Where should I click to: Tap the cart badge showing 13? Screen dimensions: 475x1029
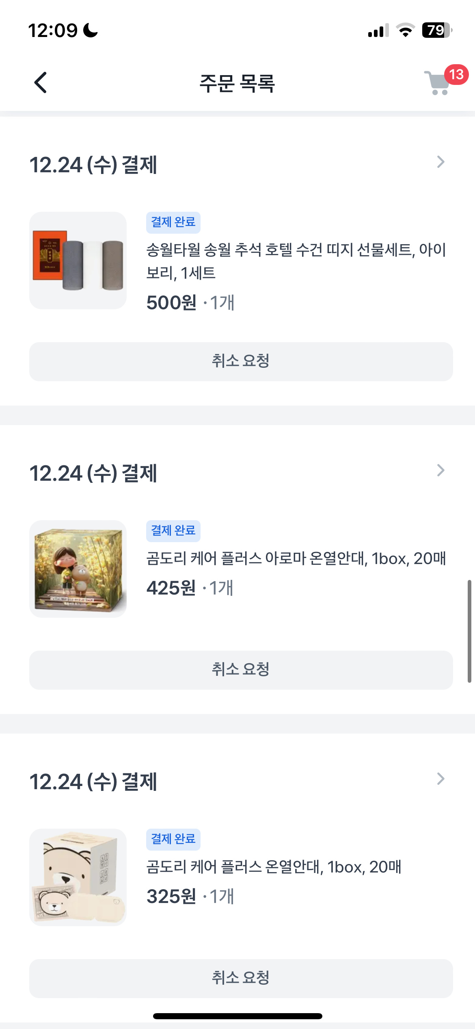pos(456,74)
